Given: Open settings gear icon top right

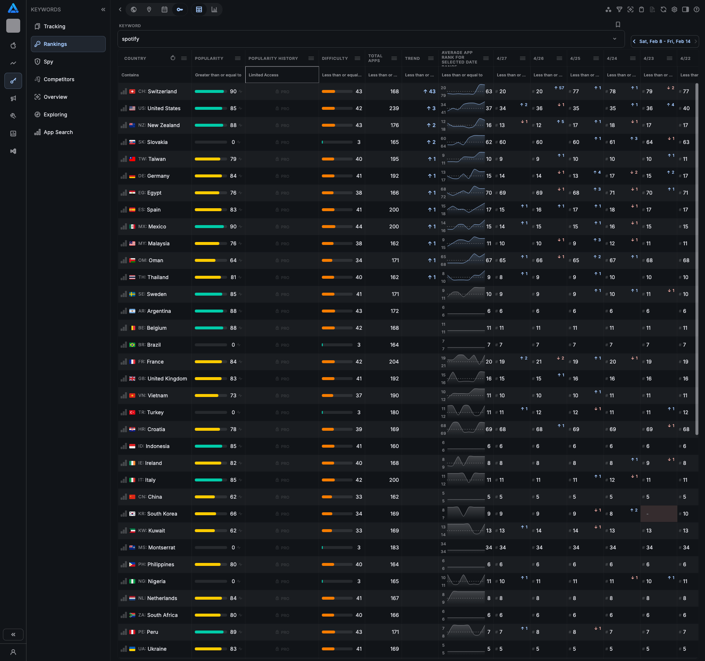Looking at the screenshot, I should click(x=675, y=10).
